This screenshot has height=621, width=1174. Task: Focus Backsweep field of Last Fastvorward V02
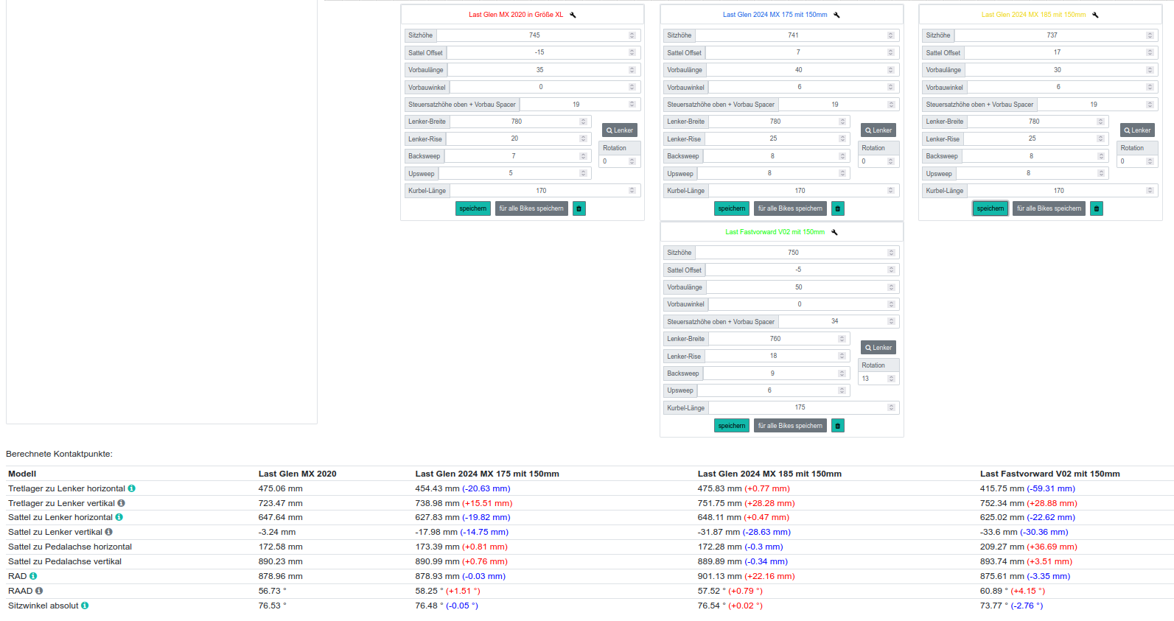(x=776, y=373)
